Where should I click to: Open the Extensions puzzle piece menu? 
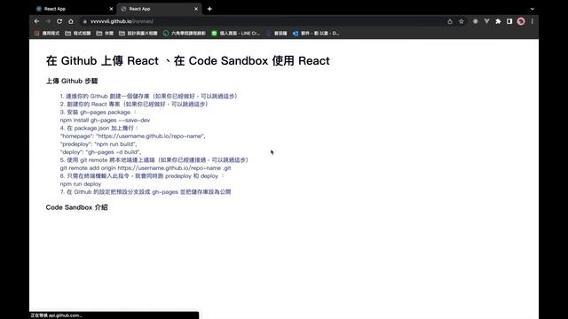[x=498, y=21]
